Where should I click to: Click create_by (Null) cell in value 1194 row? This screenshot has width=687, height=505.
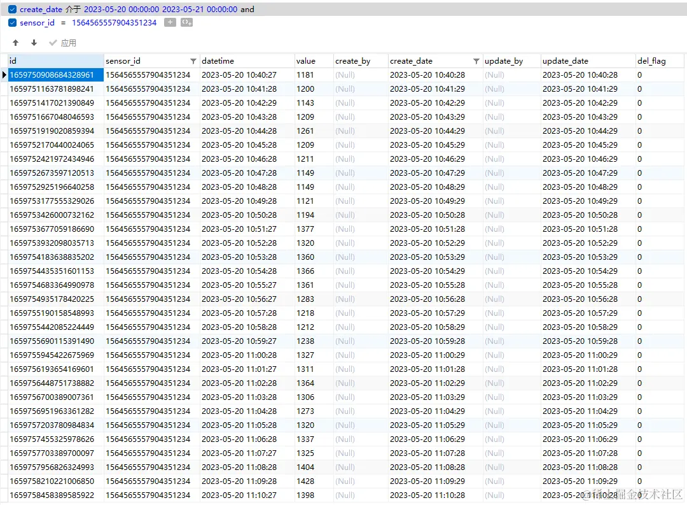361,215
